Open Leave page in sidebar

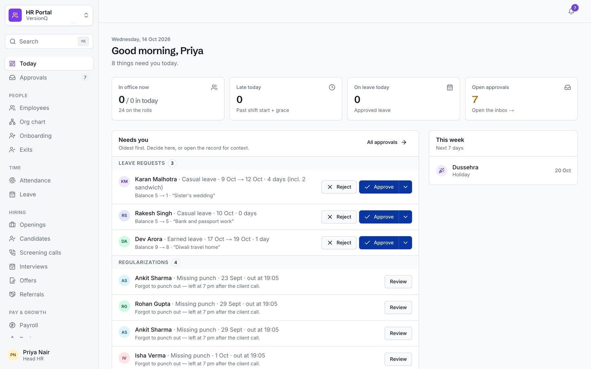click(49, 195)
